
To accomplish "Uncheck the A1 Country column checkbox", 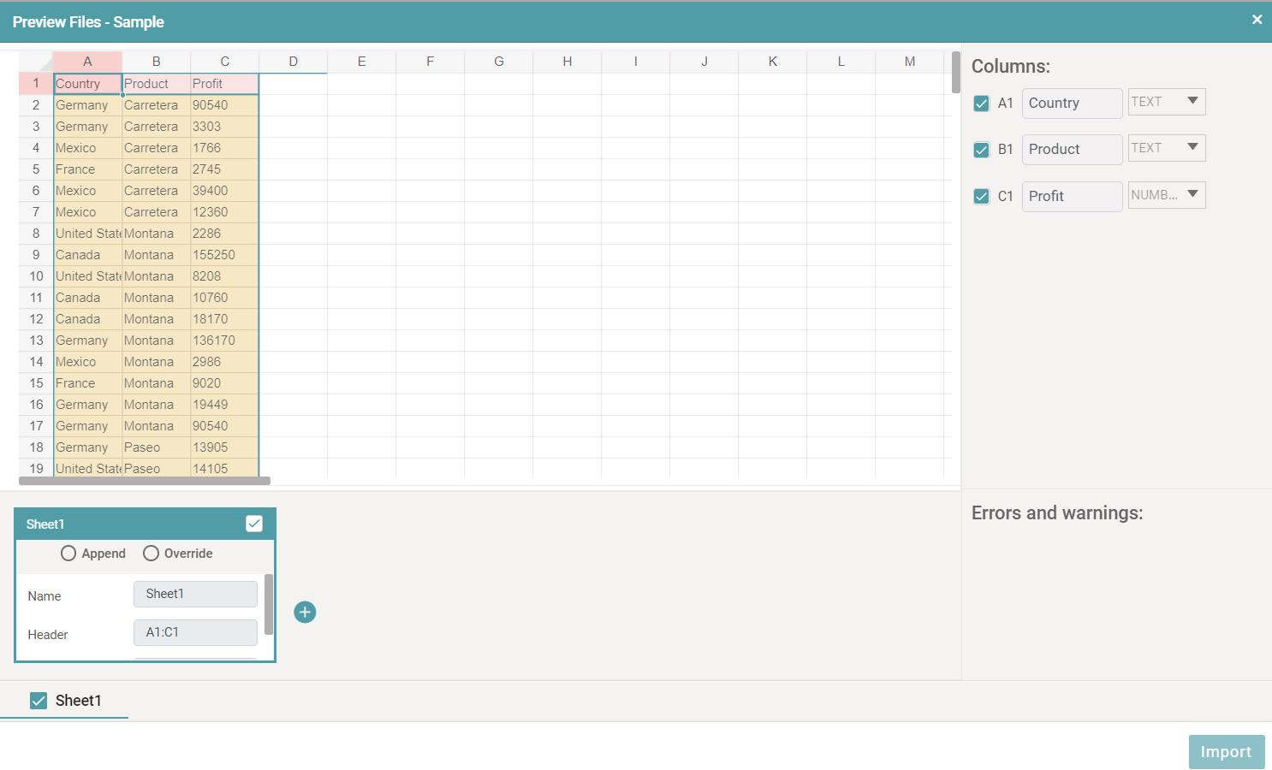I will click(982, 104).
